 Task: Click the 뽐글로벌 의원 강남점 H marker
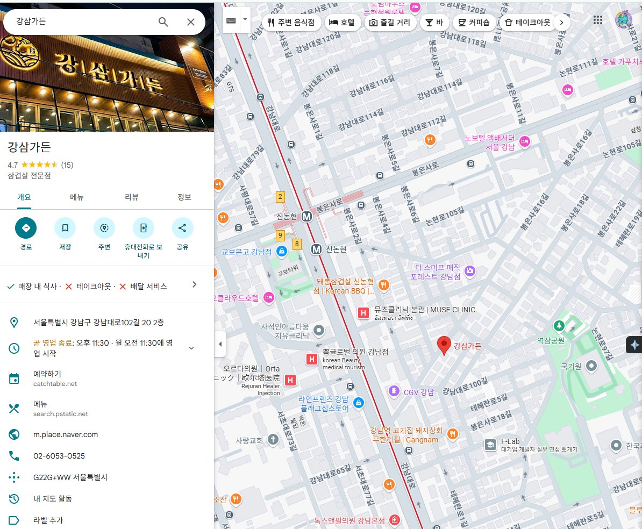pyautogui.click(x=312, y=360)
